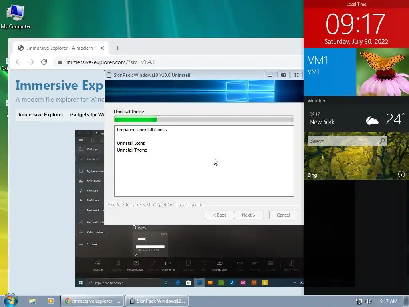This screenshot has height=307, width=409.
Task: Open the network tray icon
Action: click(359, 301)
